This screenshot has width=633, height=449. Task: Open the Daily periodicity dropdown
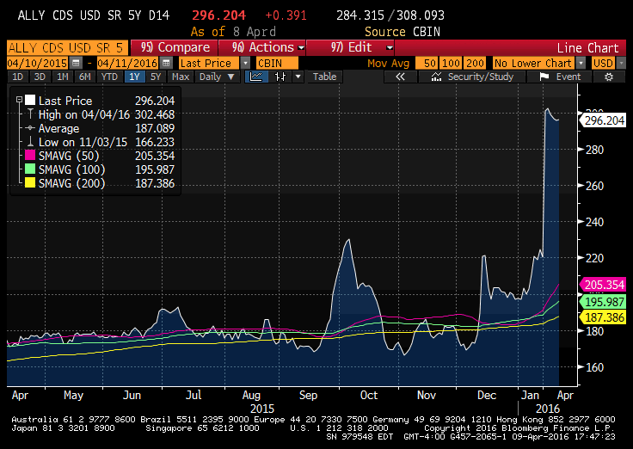(218, 77)
